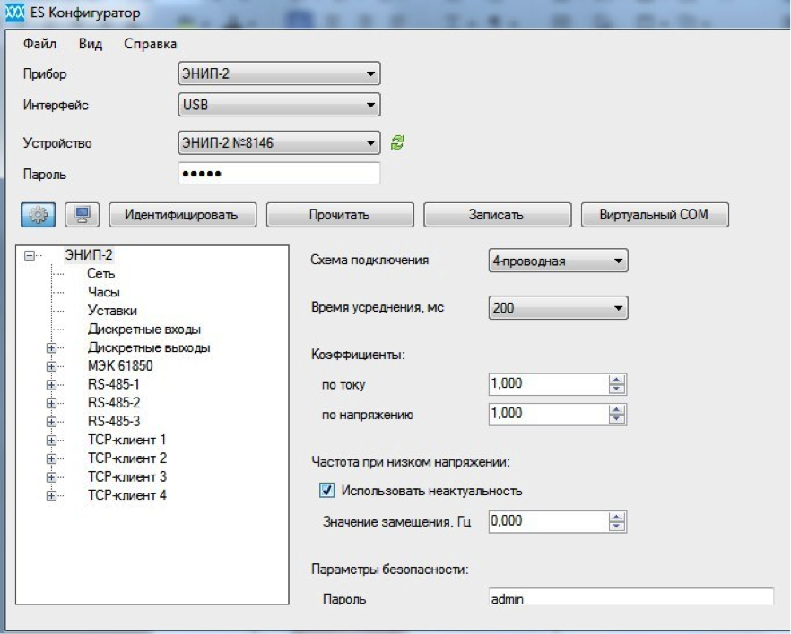
Task: Click the computer monitor icon button
Action: 83,215
